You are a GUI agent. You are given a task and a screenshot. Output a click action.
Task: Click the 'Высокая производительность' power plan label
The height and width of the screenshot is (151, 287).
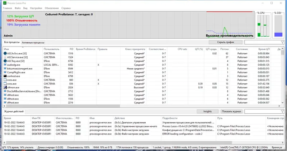[230, 36]
